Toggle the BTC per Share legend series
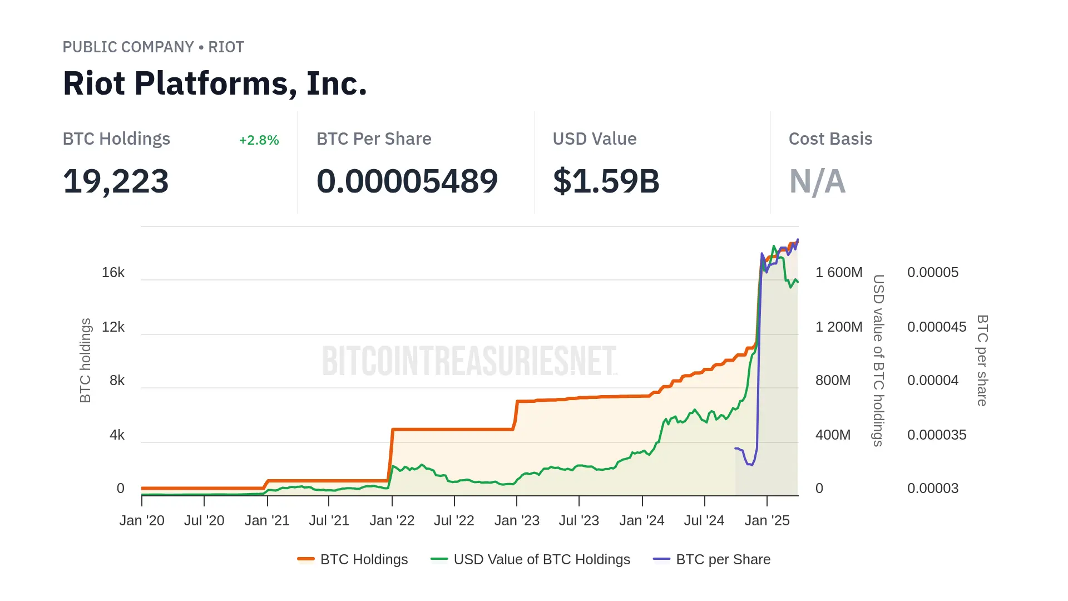Screen dimensions: 1068x601 point(723,559)
